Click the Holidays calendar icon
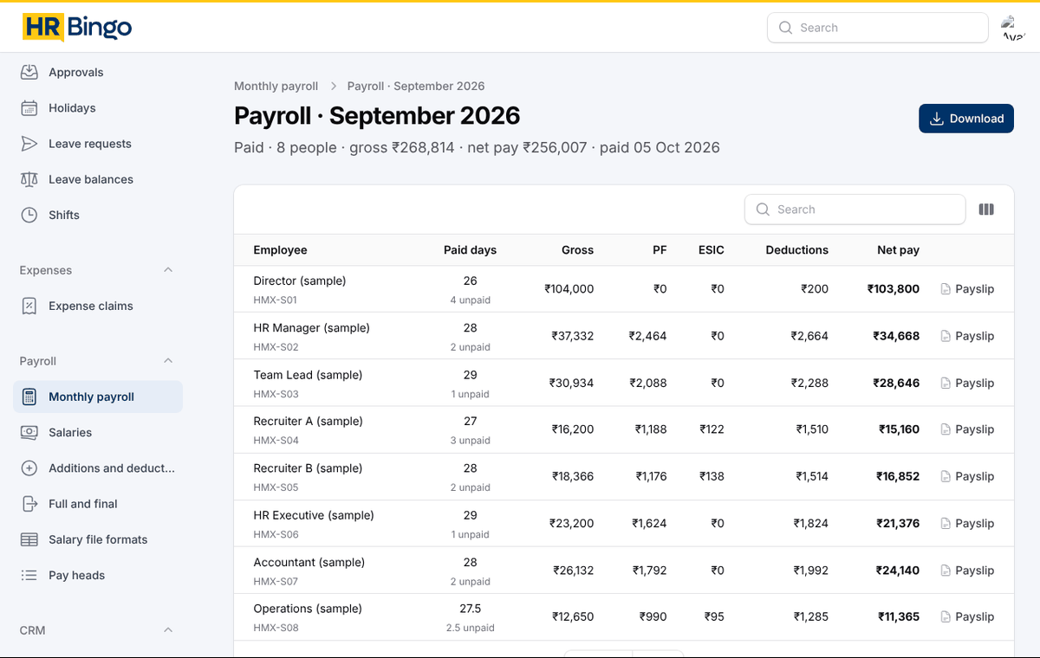1040x658 pixels. click(x=29, y=108)
